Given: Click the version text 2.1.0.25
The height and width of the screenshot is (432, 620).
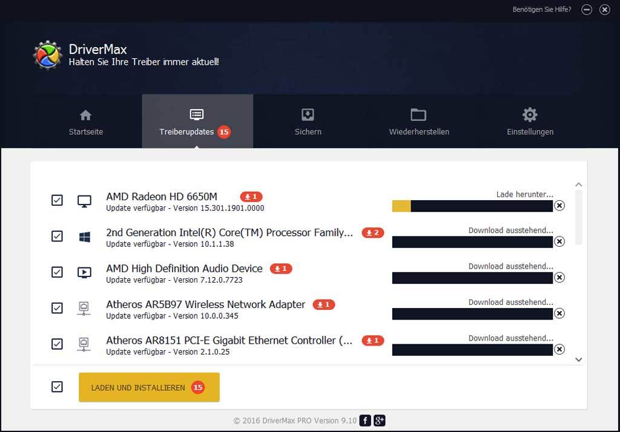Looking at the screenshot, I should 215,352.
